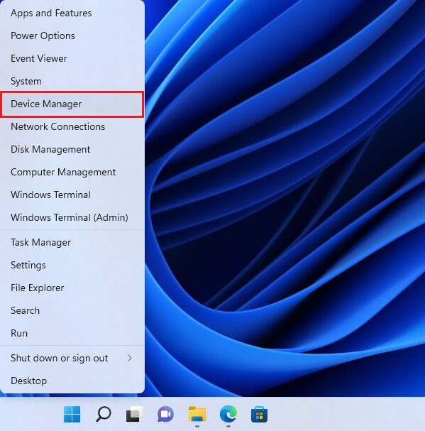Image resolution: width=425 pixels, height=431 pixels.
Task: Launch Microsoft Edge from the taskbar
Action: click(228, 414)
